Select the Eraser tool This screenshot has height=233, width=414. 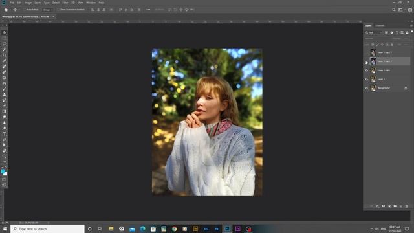coord(5,105)
